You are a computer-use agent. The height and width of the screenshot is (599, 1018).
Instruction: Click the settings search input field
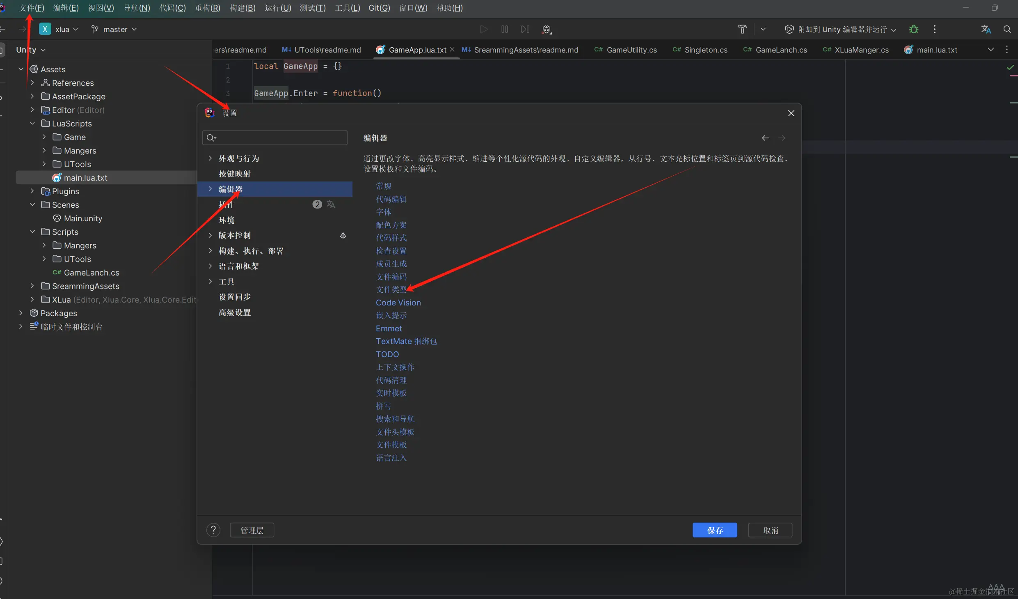point(274,138)
